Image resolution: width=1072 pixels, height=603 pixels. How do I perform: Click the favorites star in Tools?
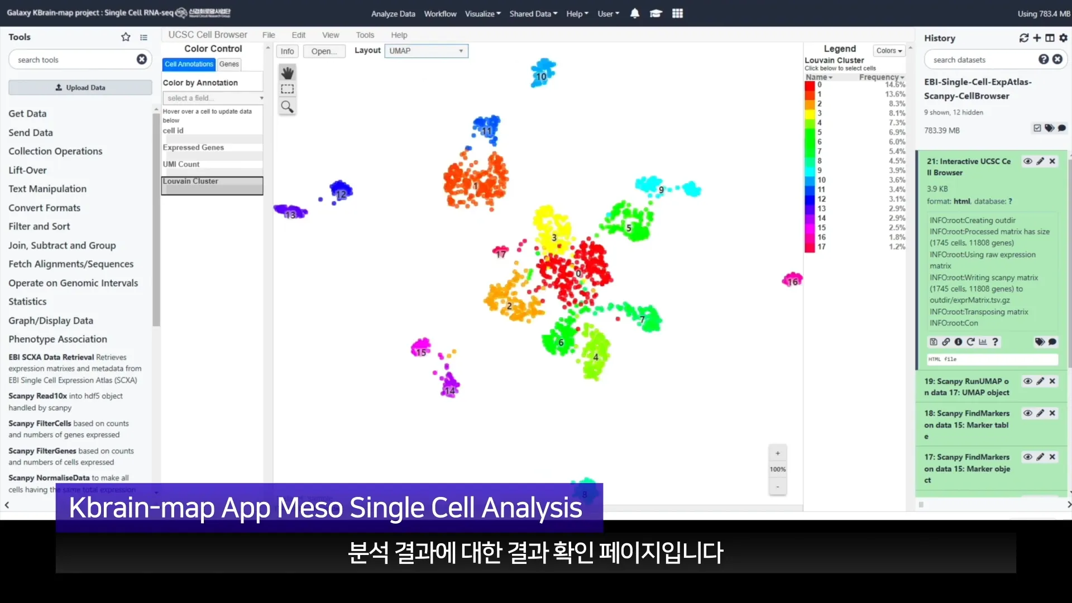(x=126, y=37)
